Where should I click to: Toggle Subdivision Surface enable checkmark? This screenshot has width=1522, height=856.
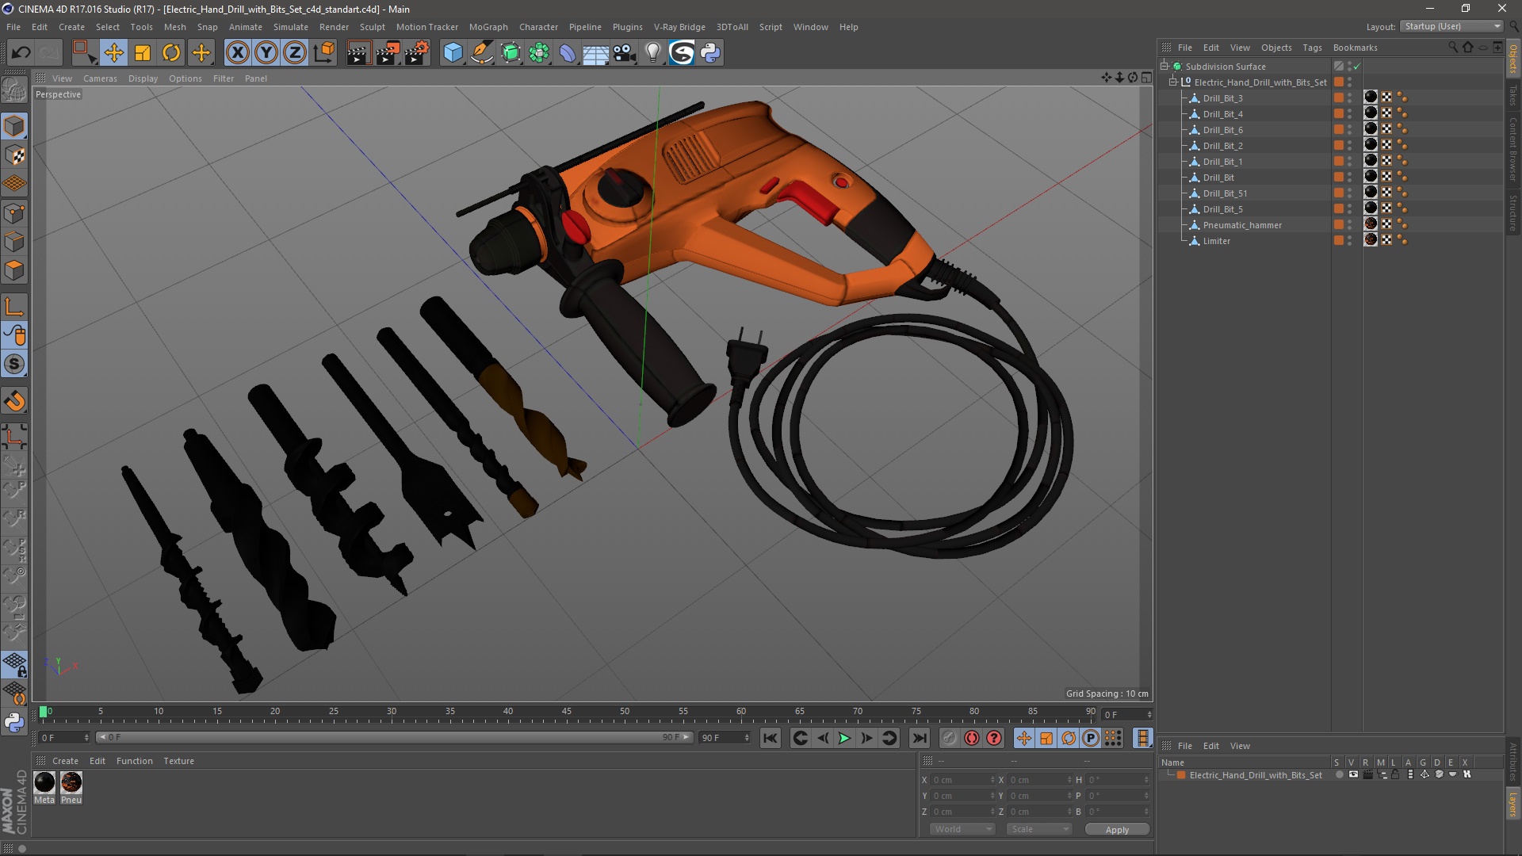1357,67
